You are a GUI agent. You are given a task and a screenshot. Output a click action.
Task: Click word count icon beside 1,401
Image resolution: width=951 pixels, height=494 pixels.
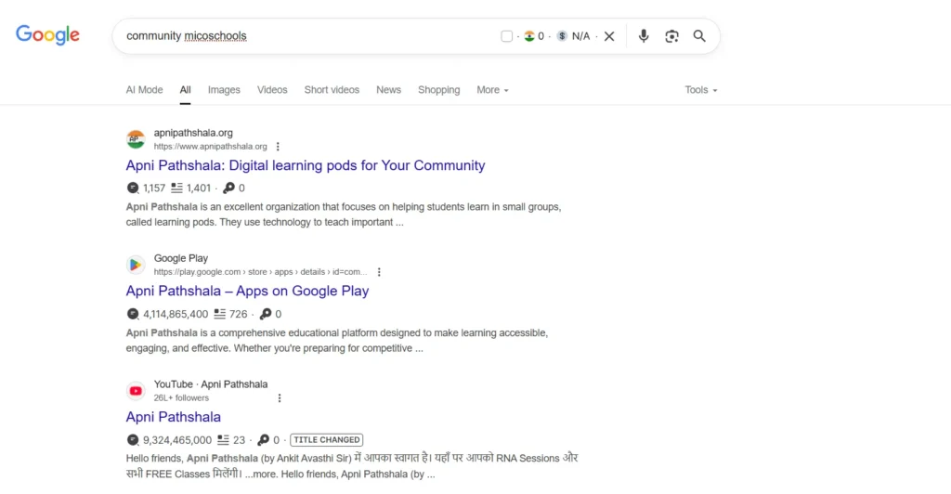(x=176, y=188)
